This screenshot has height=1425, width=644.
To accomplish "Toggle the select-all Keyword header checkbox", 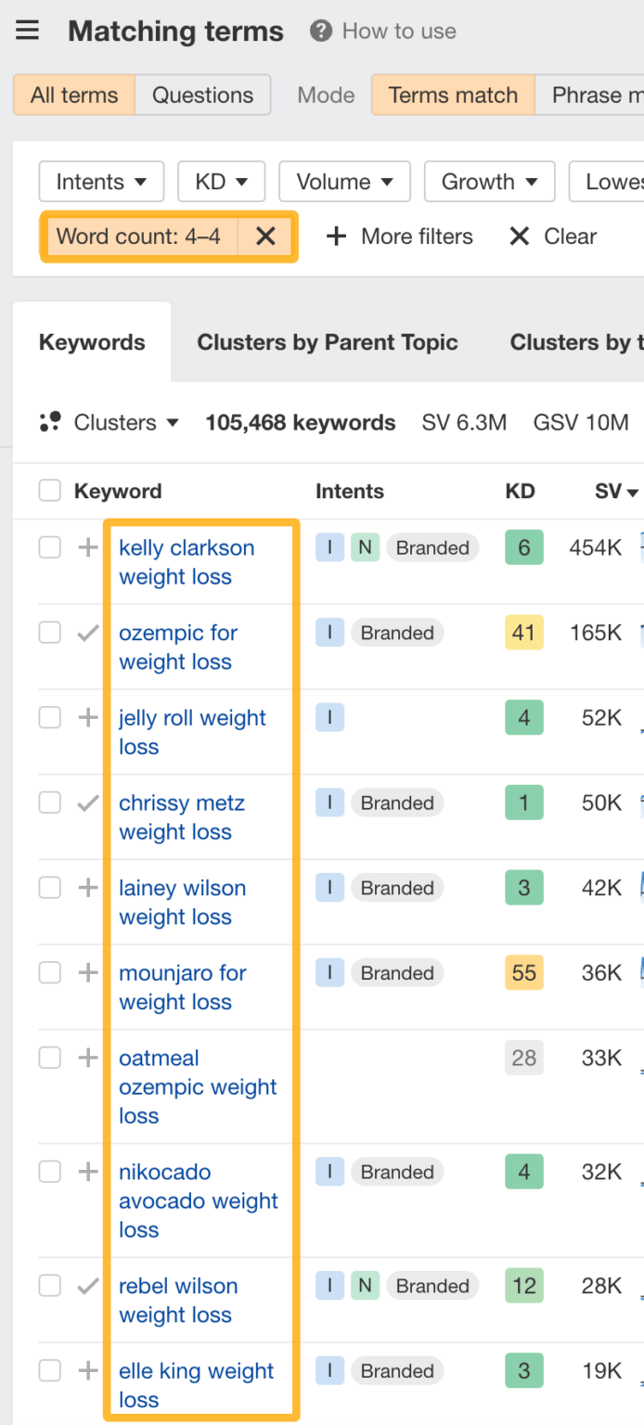I will tap(49, 491).
